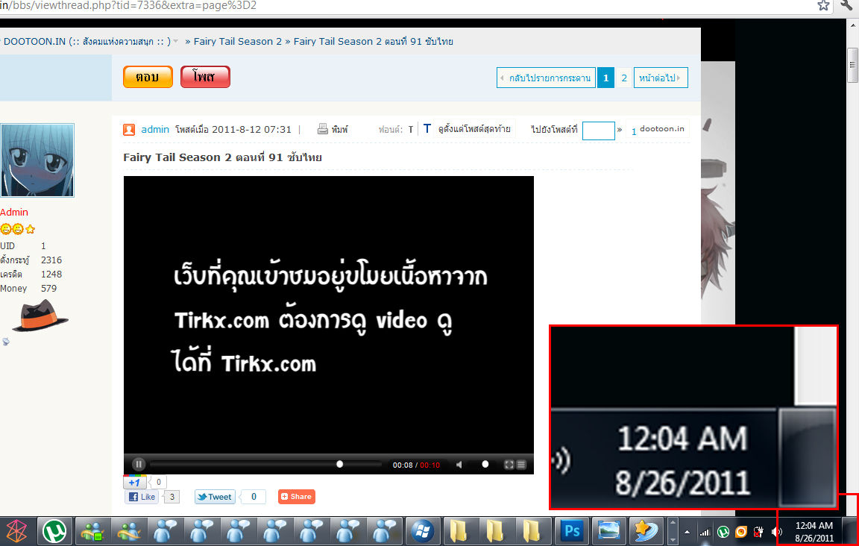Focus the jump-to-post number field
The image size is (859, 546).
coord(598,131)
